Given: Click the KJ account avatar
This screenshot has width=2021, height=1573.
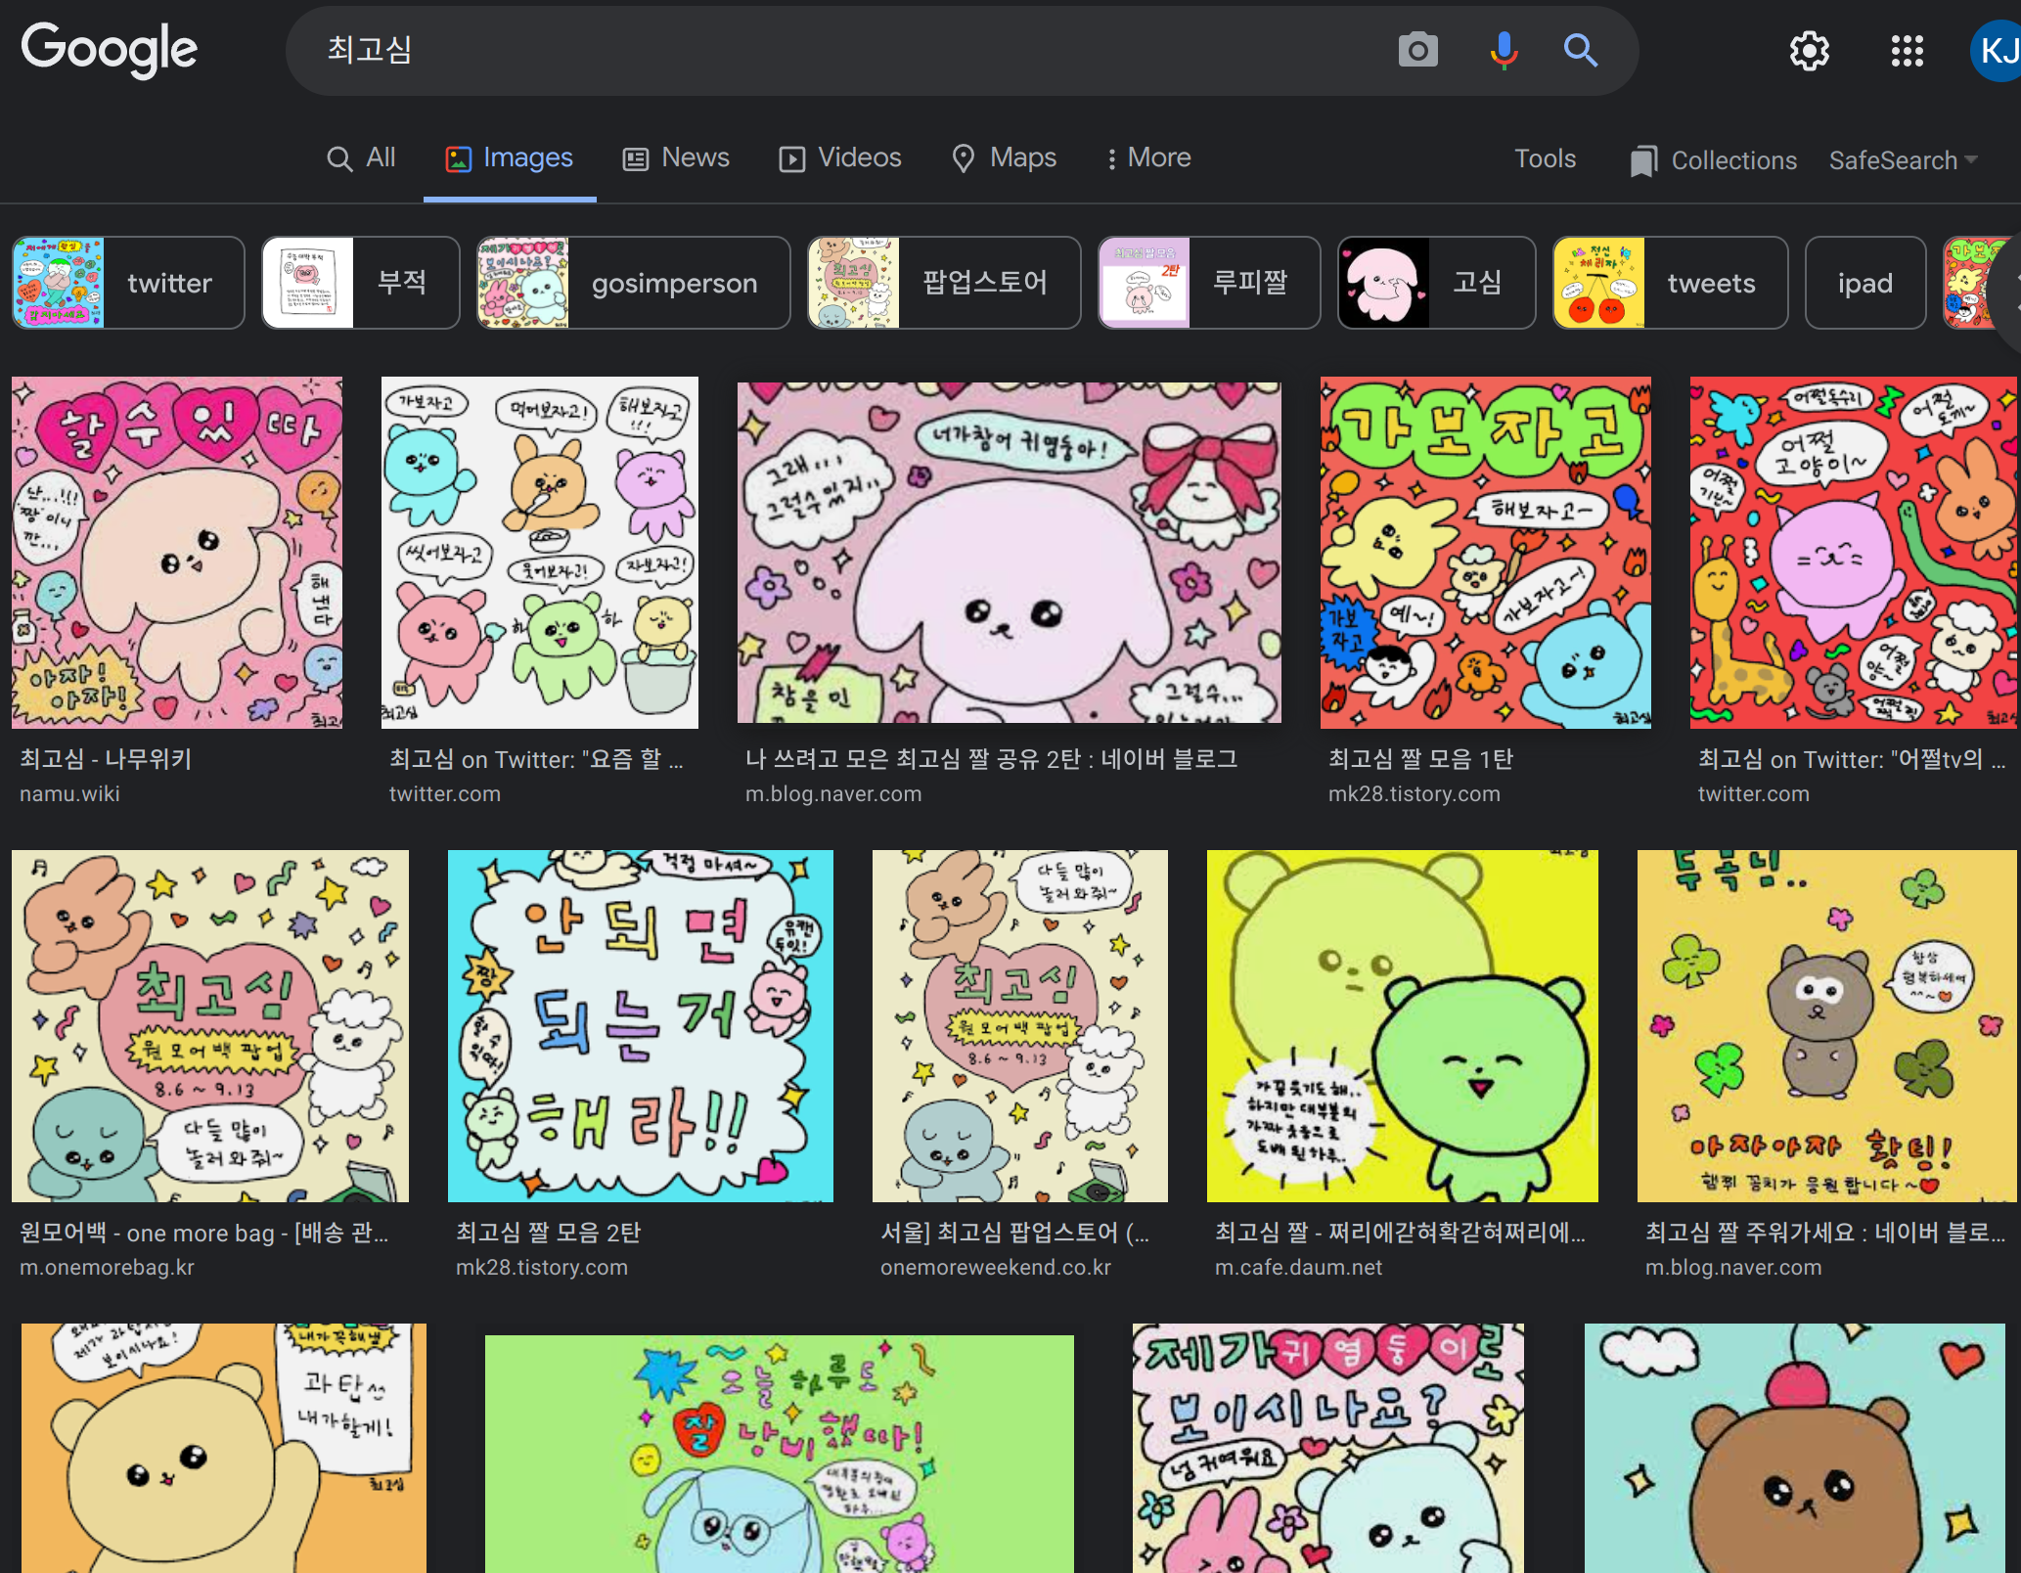Looking at the screenshot, I should 1997,51.
